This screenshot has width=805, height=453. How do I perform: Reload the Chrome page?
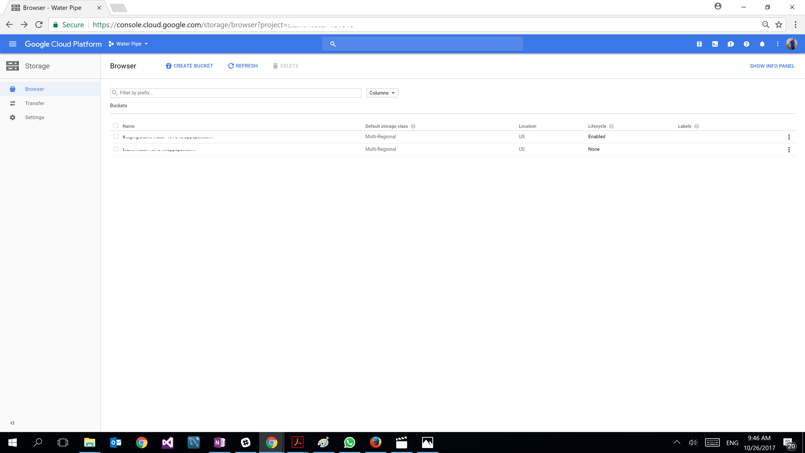pyautogui.click(x=39, y=24)
